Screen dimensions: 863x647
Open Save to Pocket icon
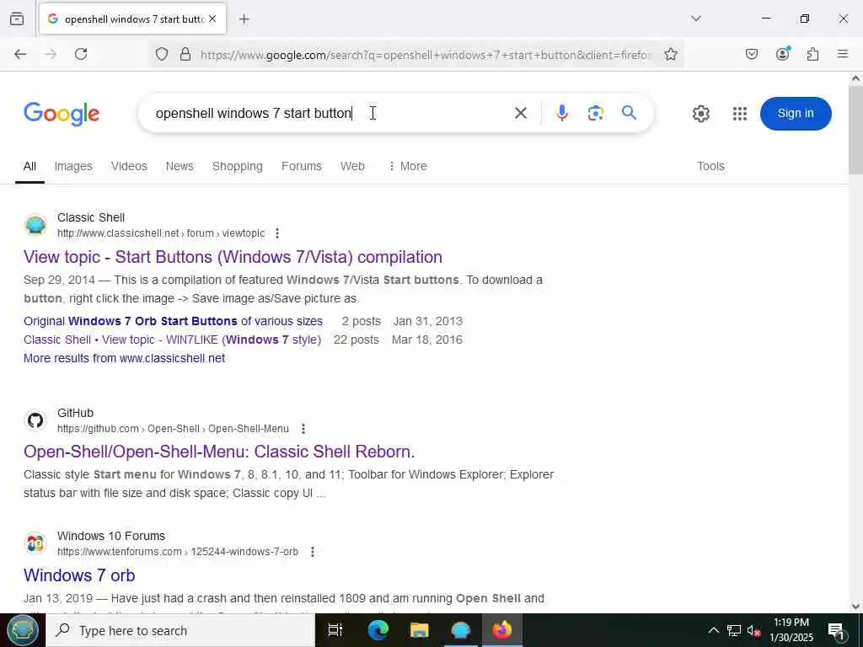tap(751, 54)
